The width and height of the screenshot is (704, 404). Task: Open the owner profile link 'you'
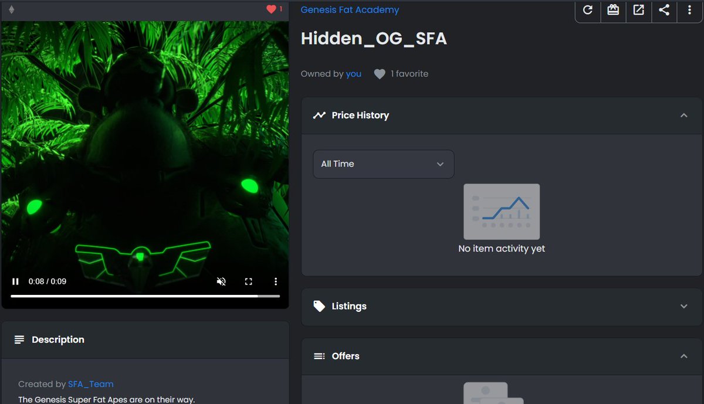click(x=354, y=74)
